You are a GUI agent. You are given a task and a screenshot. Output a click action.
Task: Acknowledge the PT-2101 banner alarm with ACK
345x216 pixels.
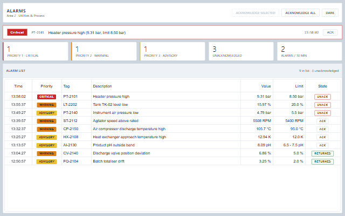pos(330,32)
